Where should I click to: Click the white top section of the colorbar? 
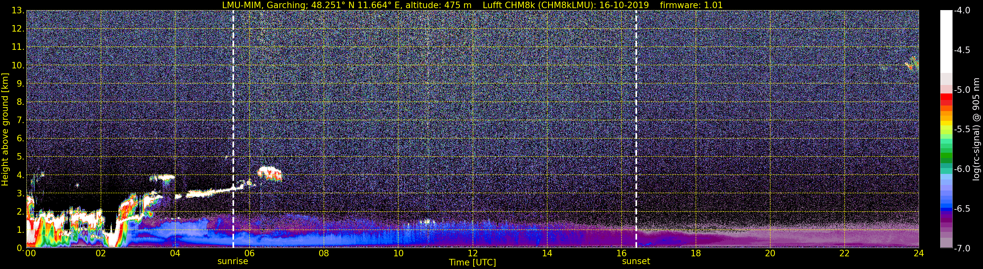(946, 41)
